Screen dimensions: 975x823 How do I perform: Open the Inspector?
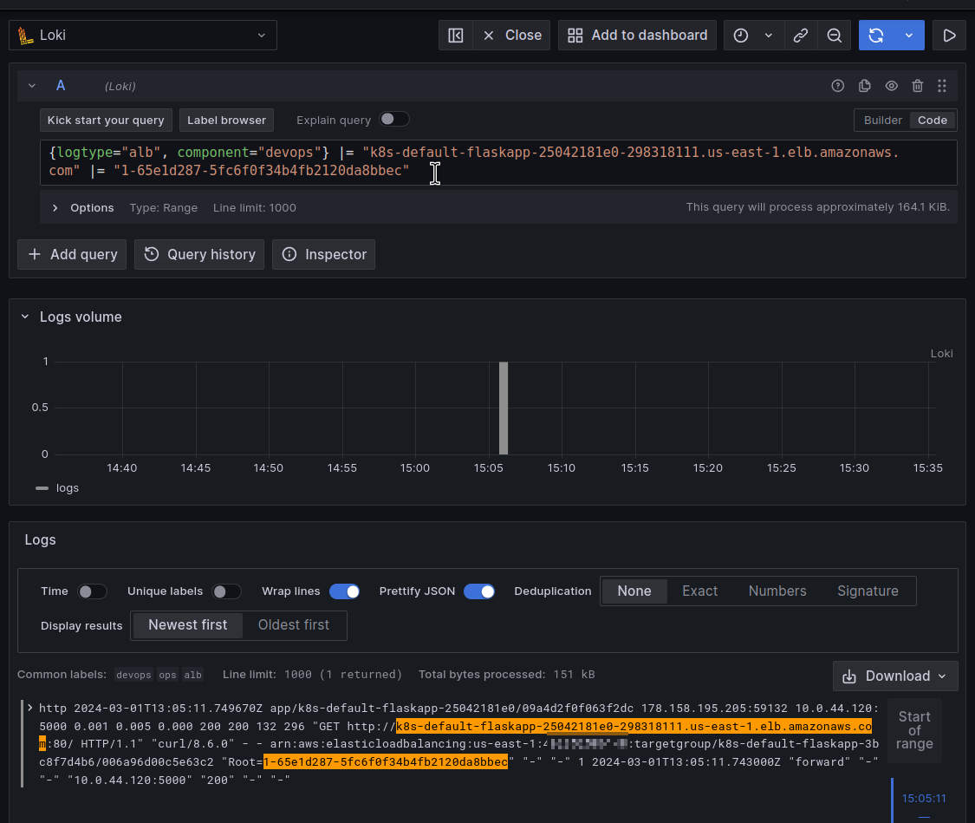[323, 254]
